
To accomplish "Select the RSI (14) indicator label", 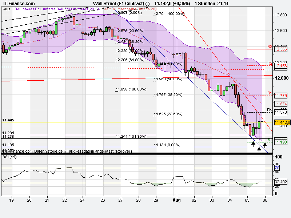I will (x=9, y=157).
